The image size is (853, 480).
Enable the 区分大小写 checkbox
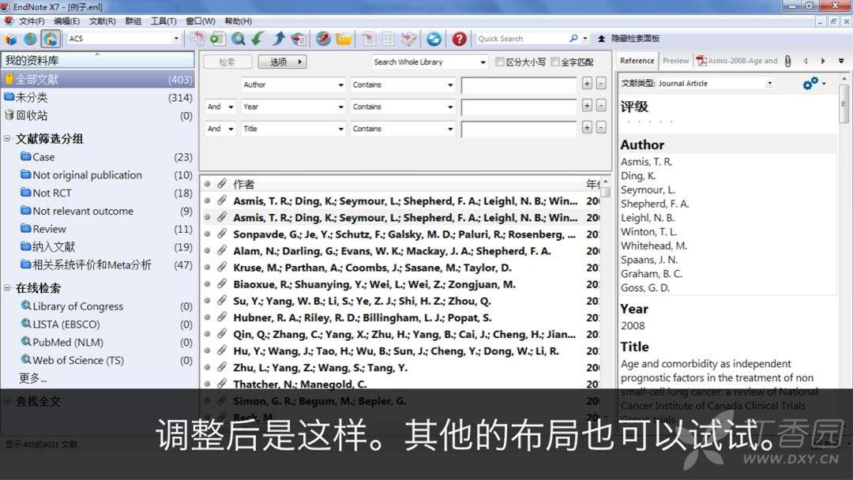coord(500,62)
